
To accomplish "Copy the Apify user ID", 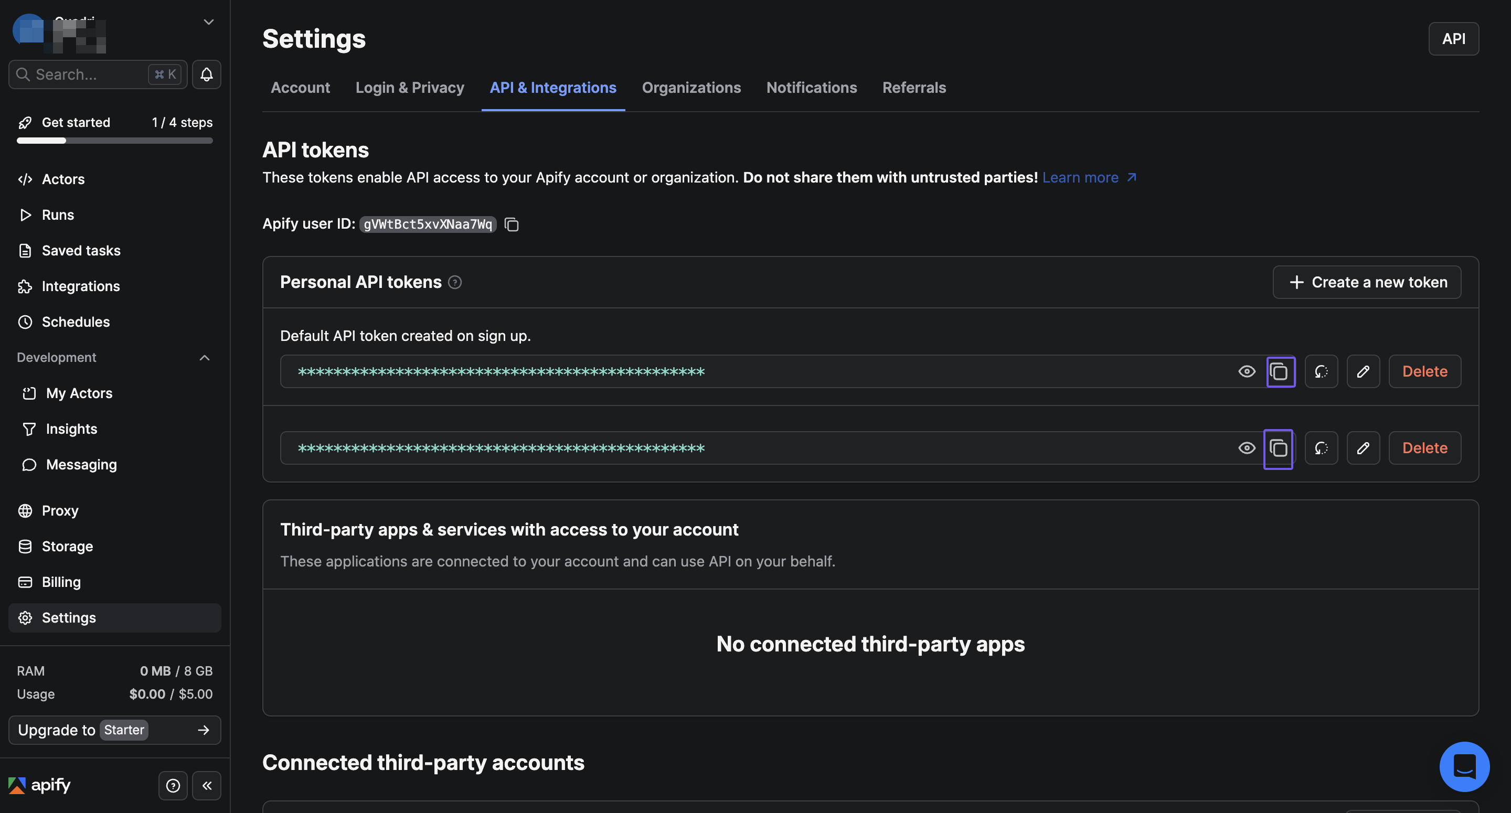I will [x=512, y=224].
